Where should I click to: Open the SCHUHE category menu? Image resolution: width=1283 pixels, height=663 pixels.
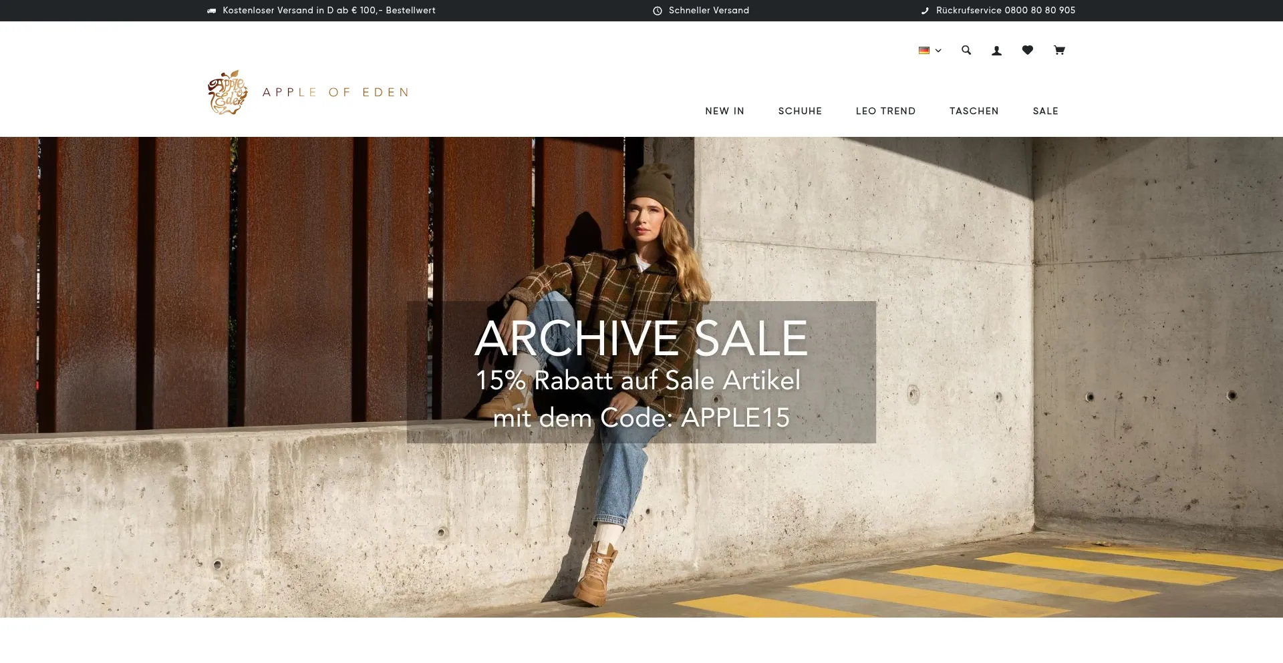(800, 111)
